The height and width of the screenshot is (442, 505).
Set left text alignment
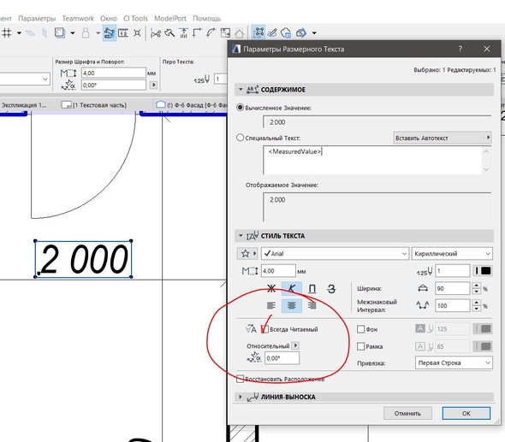(x=271, y=305)
